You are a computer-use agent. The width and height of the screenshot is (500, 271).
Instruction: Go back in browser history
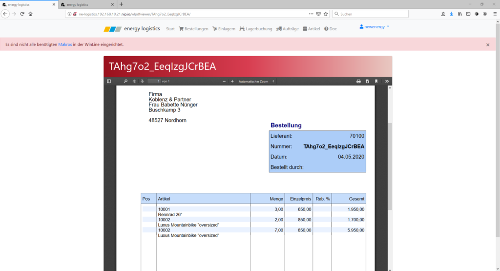5,14
